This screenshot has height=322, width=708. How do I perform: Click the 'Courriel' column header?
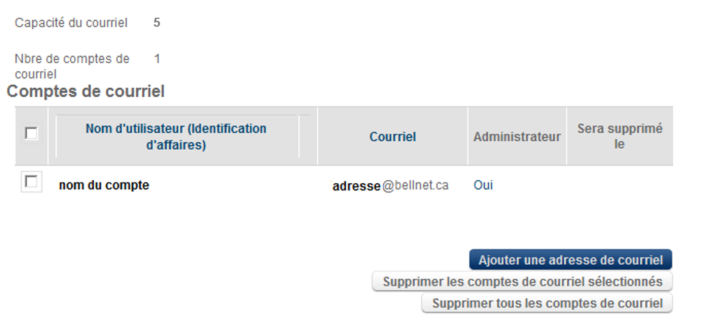(393, 137)
